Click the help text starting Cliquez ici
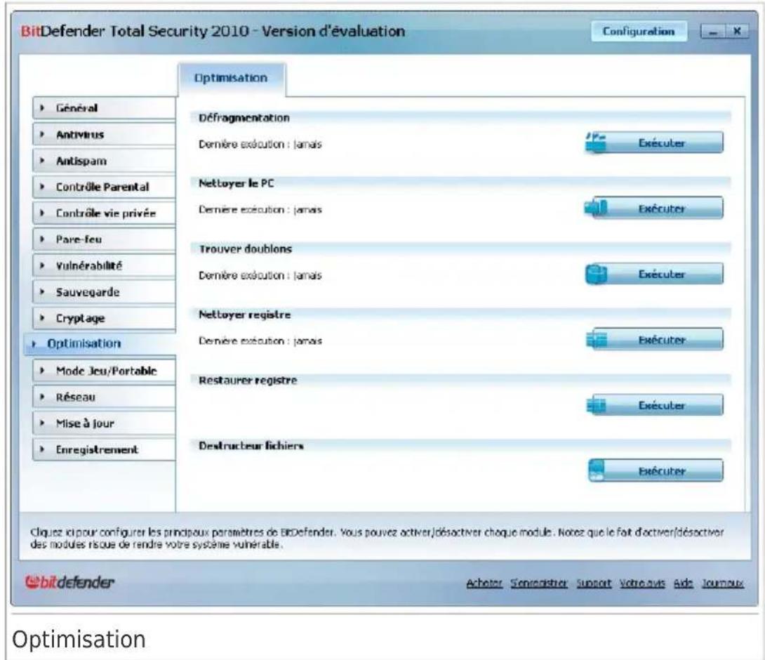The width and height of the screenshot is (765, 660). click(x=377, y=539)
